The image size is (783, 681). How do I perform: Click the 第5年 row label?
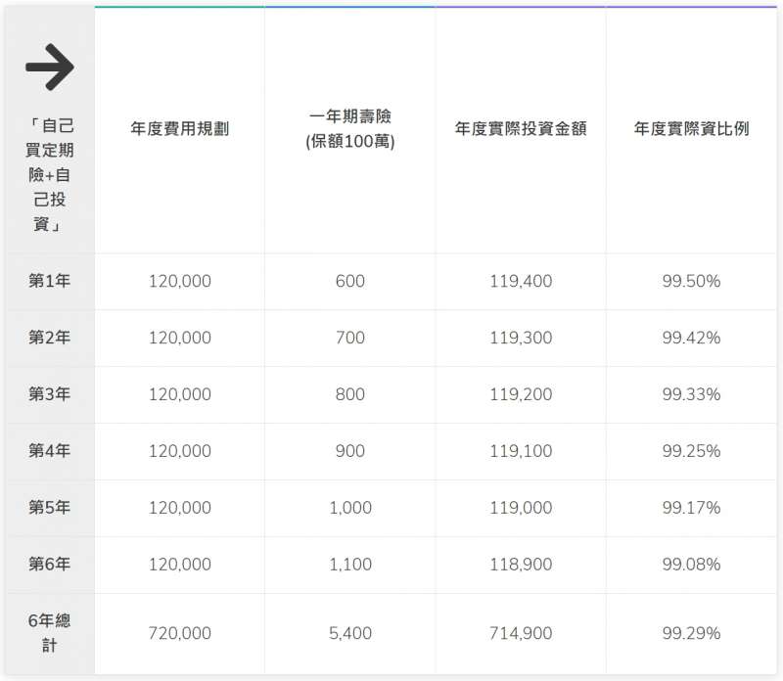50,508
